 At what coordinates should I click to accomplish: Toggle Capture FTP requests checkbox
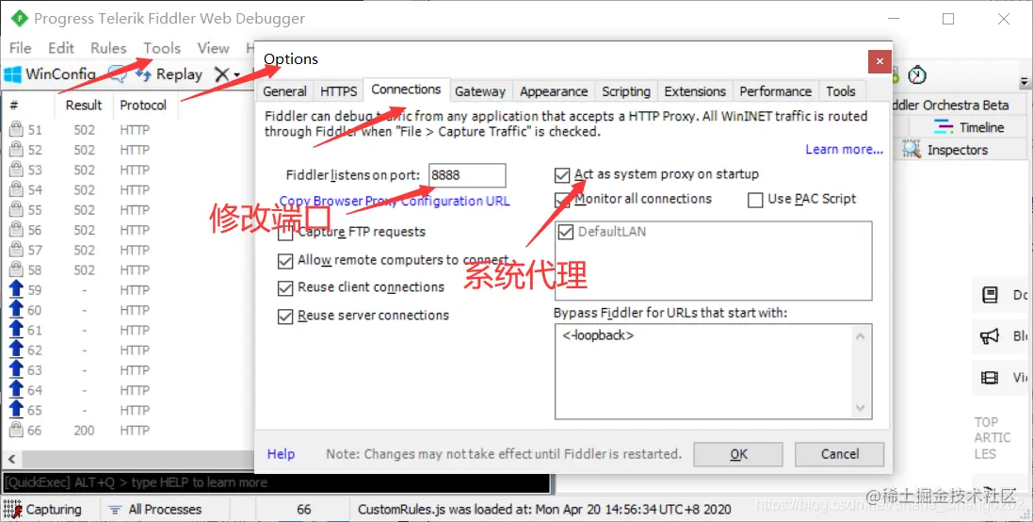(285, 233)
